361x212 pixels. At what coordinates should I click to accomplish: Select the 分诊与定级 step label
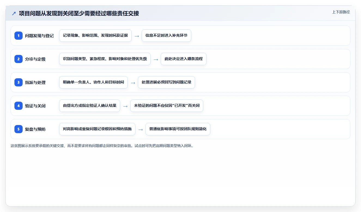35,59
